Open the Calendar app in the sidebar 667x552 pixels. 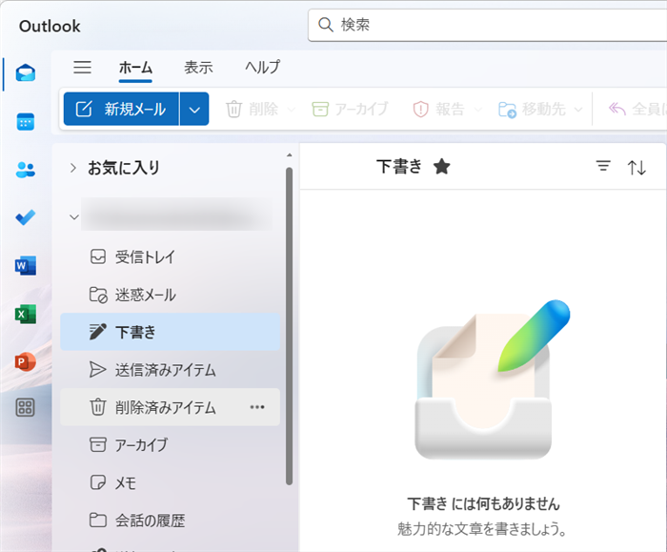(x=26, y=121)
